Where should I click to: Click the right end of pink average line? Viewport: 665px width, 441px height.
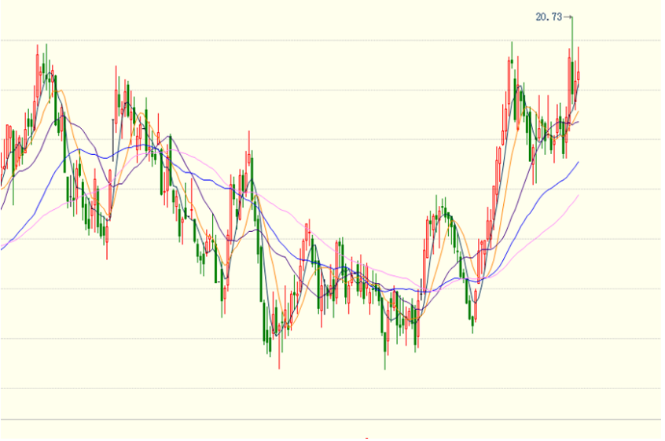click(579, 196)
